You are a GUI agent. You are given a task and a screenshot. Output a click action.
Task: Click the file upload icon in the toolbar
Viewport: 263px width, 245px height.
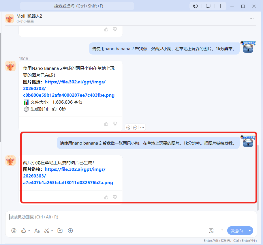click(x=60, y=231)
